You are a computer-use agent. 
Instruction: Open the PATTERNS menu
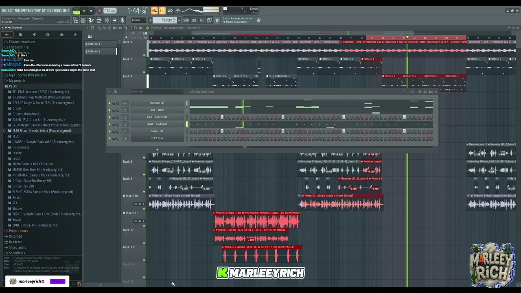[27, 11]
